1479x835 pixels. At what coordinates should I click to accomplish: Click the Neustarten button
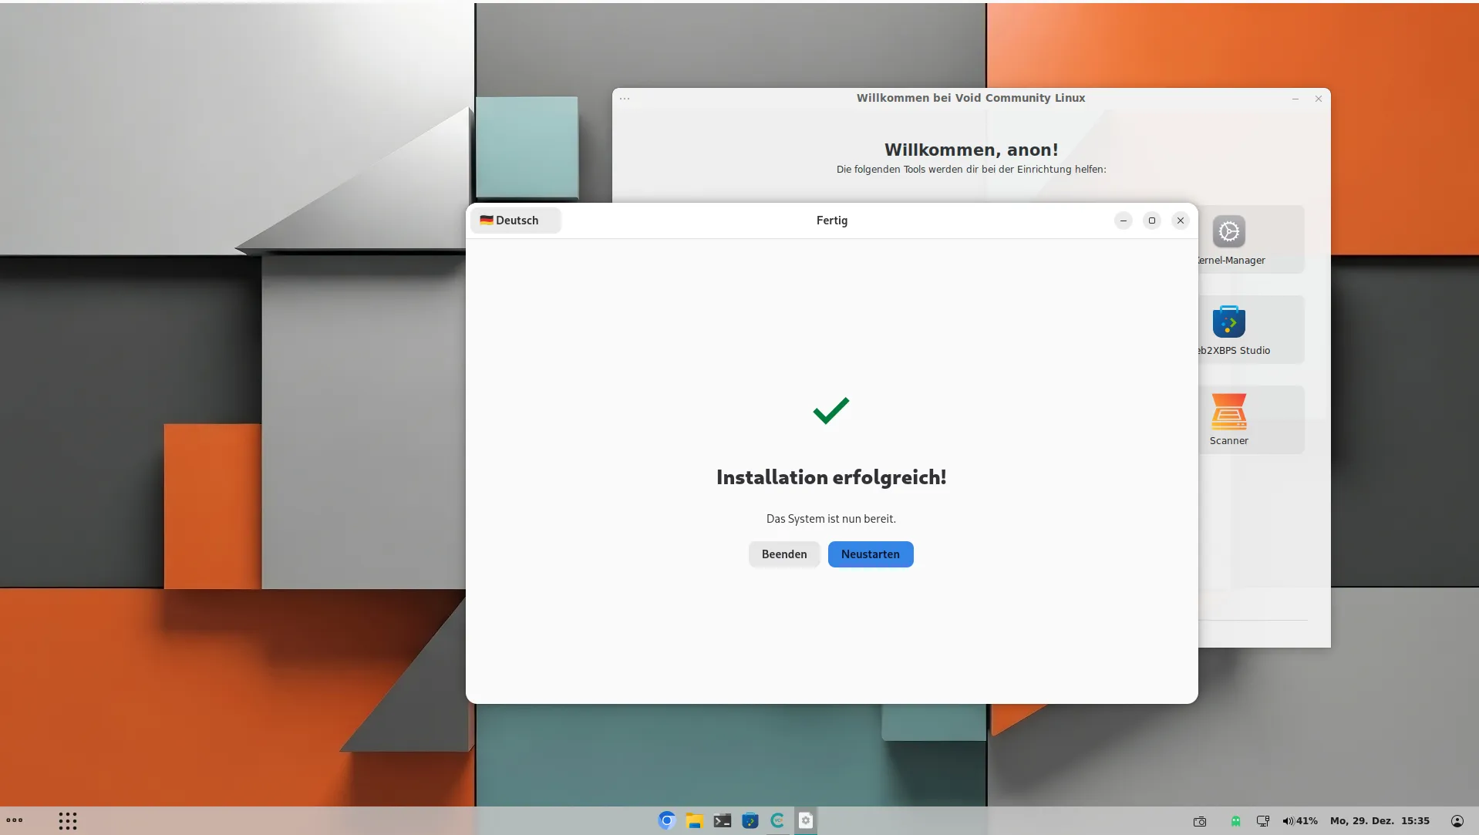coord(870,554)
